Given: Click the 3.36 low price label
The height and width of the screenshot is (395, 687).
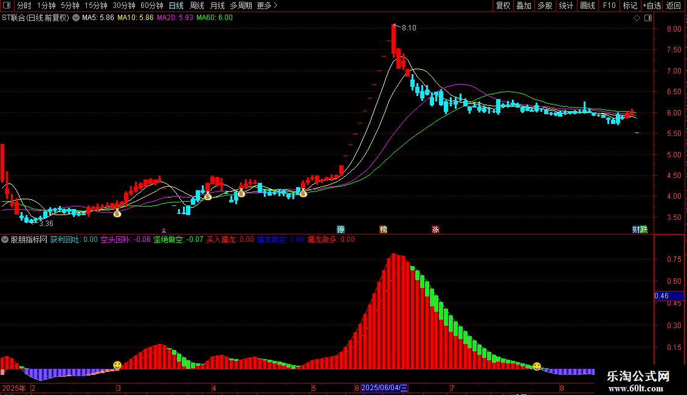Looking at the screenshot, I should pyautogui.click(x=46, y=224).
